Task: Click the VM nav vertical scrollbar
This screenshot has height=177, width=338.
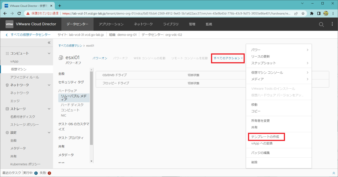Action: point(91,108)
